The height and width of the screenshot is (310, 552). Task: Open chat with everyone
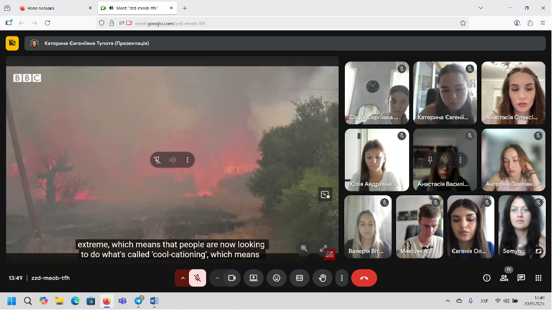pos(521,278)
